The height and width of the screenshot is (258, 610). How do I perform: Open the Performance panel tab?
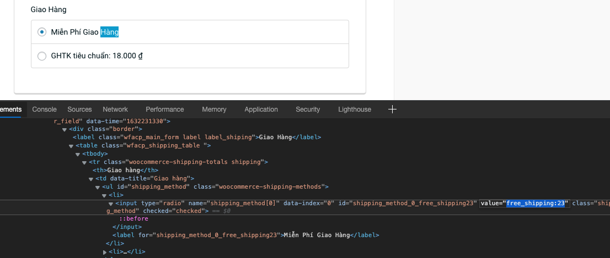click(164, 109)
